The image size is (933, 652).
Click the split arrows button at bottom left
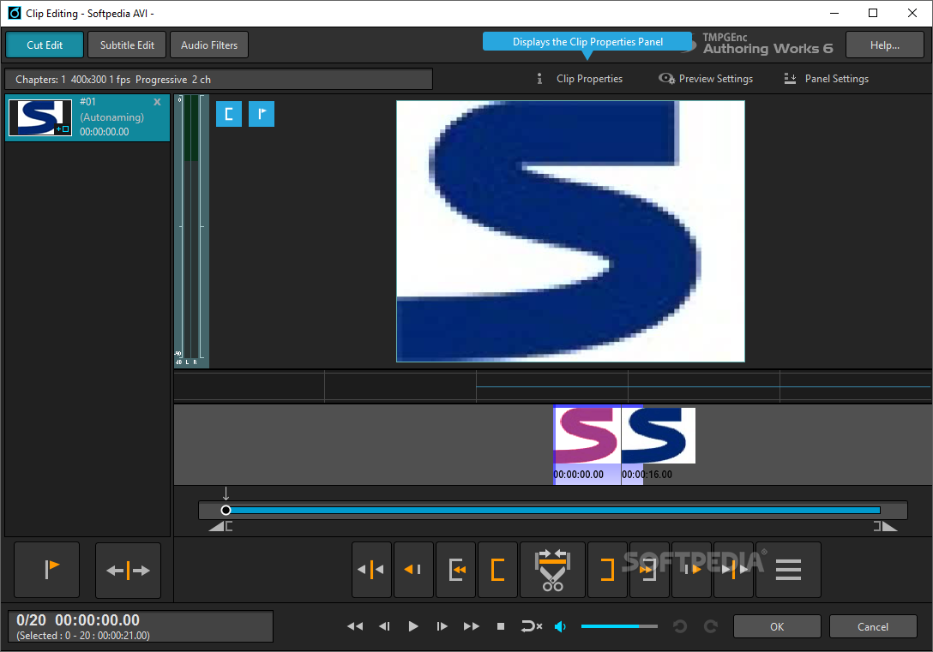(128, 570)
